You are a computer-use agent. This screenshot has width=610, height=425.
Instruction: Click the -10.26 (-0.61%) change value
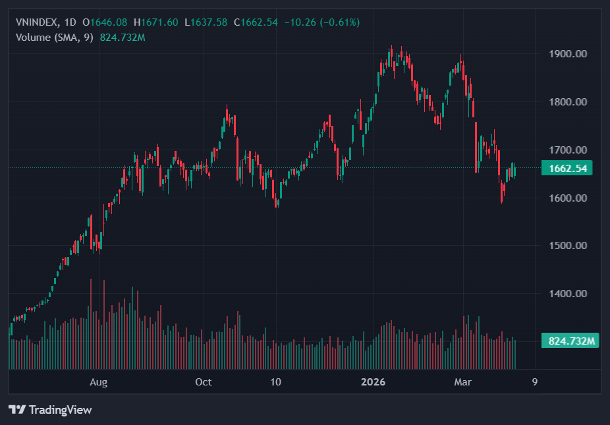pos(321,22)
